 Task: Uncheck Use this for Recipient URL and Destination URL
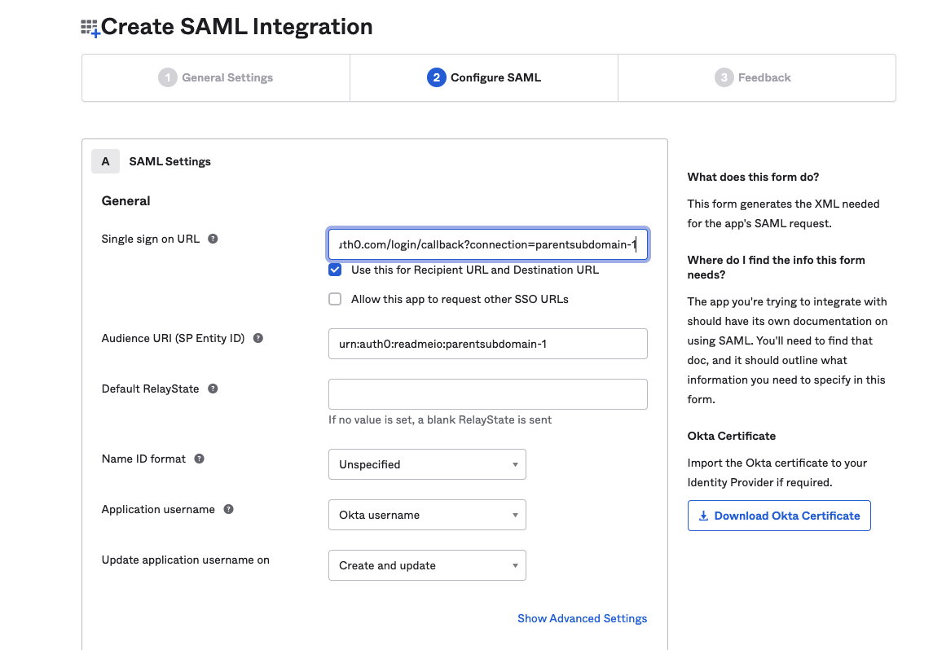click(x=335, y=270)
